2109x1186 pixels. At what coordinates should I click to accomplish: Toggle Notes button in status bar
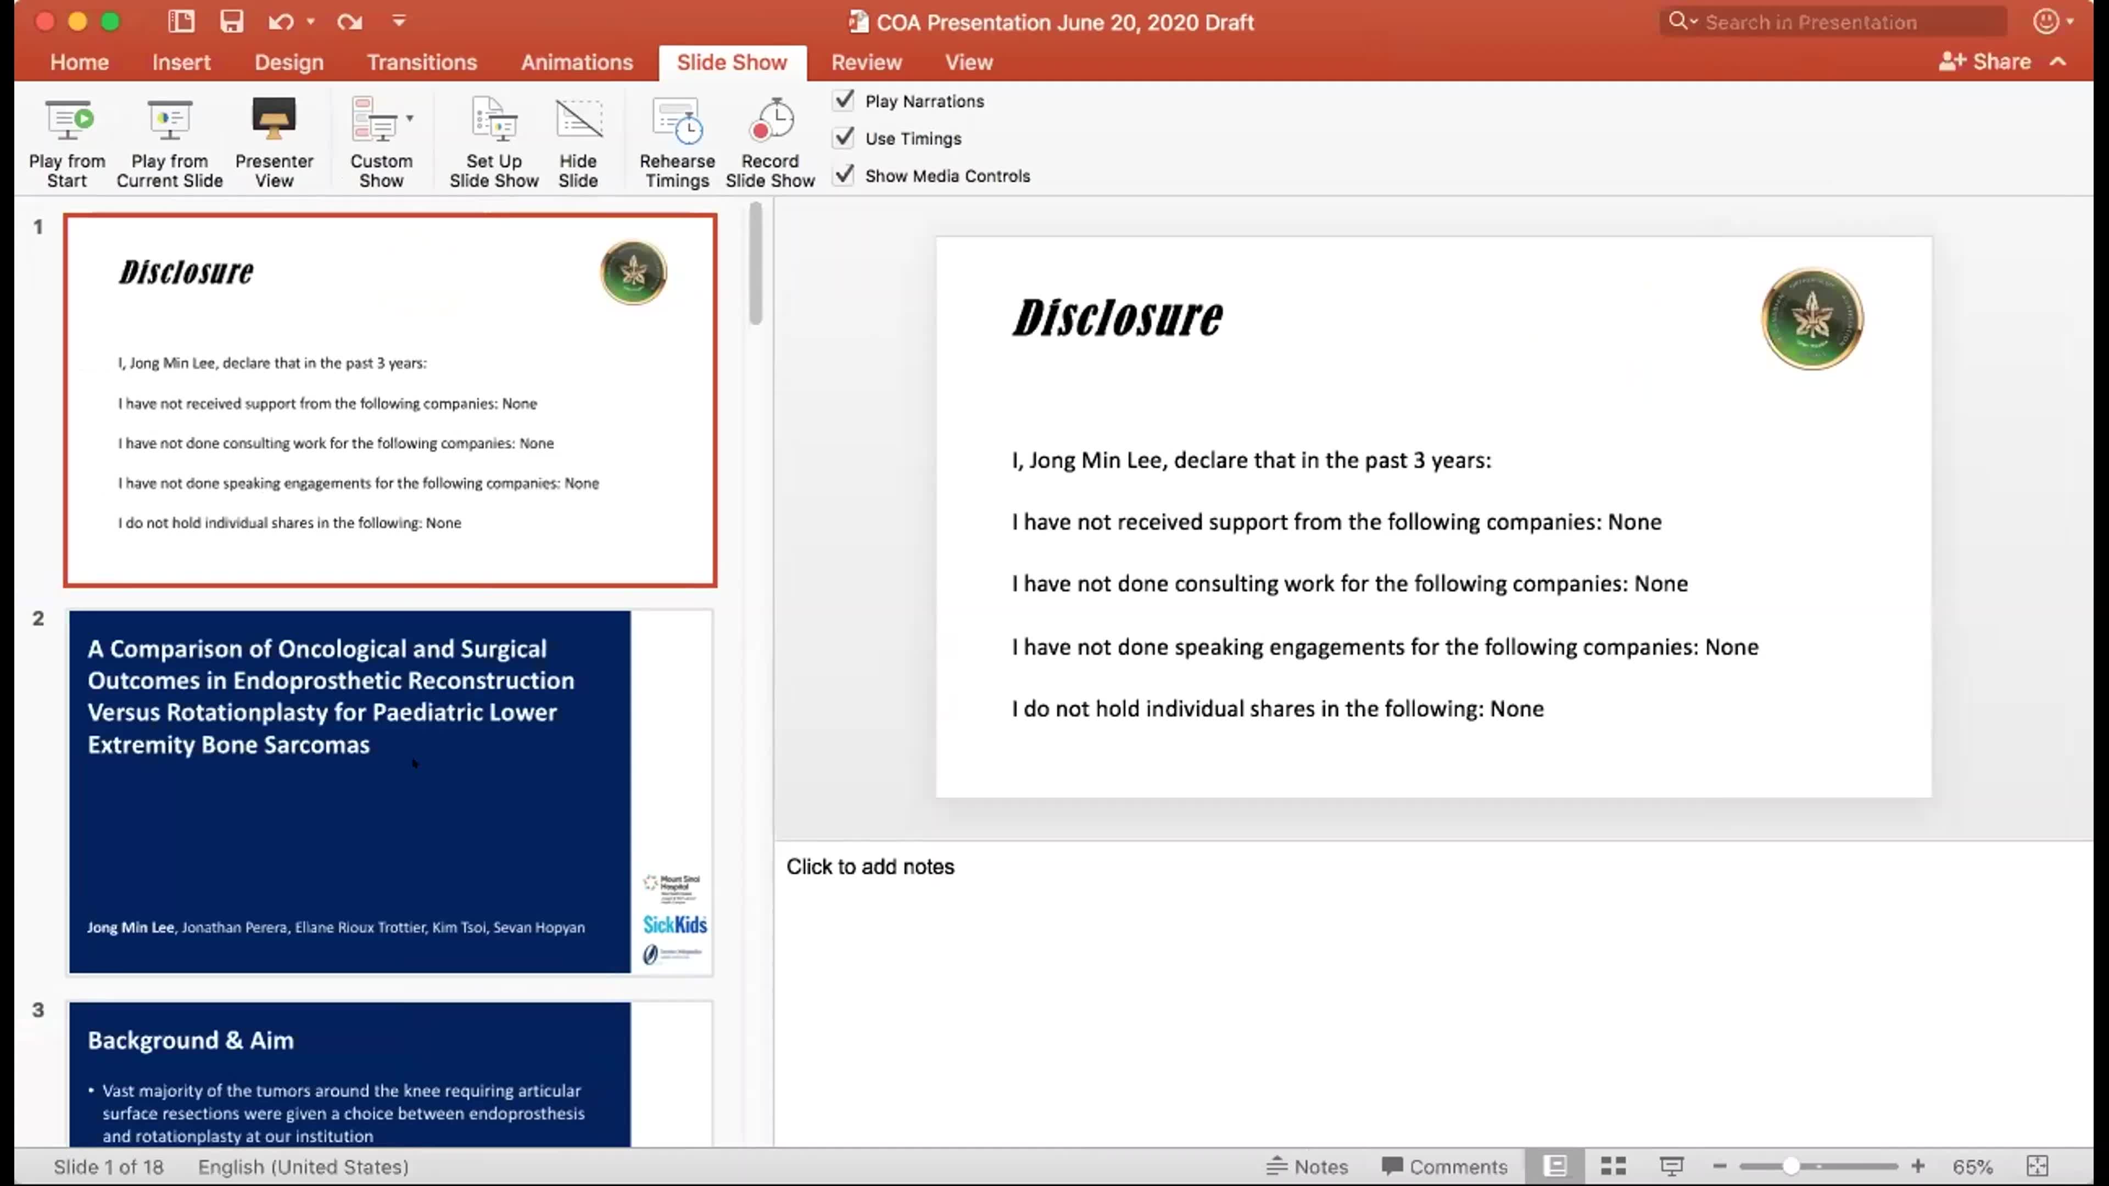(1308, 1166)
